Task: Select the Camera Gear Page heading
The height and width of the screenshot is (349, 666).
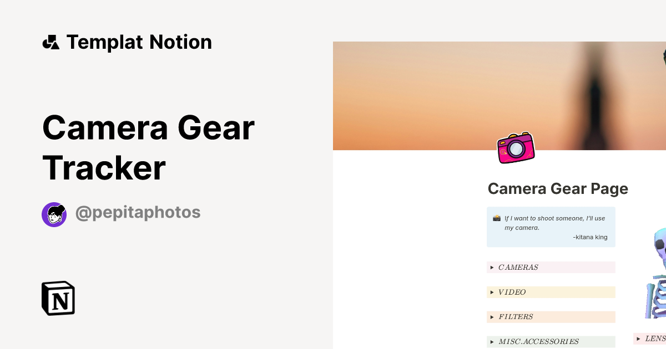Action: 558,188
